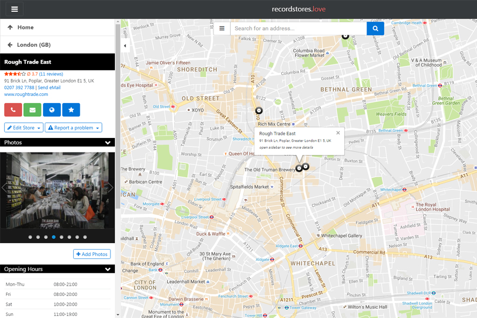Image resolution: width=477 pixels, height=318 pixels.
Task: Call phone number 0207 392 7788
Action: point(19,88)
